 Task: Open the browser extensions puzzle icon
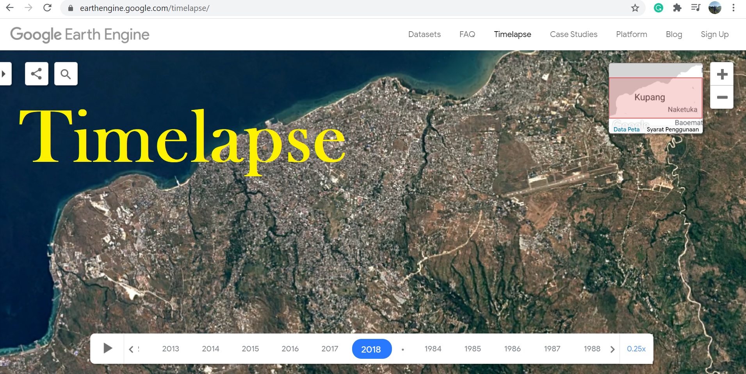click(678, 7)
